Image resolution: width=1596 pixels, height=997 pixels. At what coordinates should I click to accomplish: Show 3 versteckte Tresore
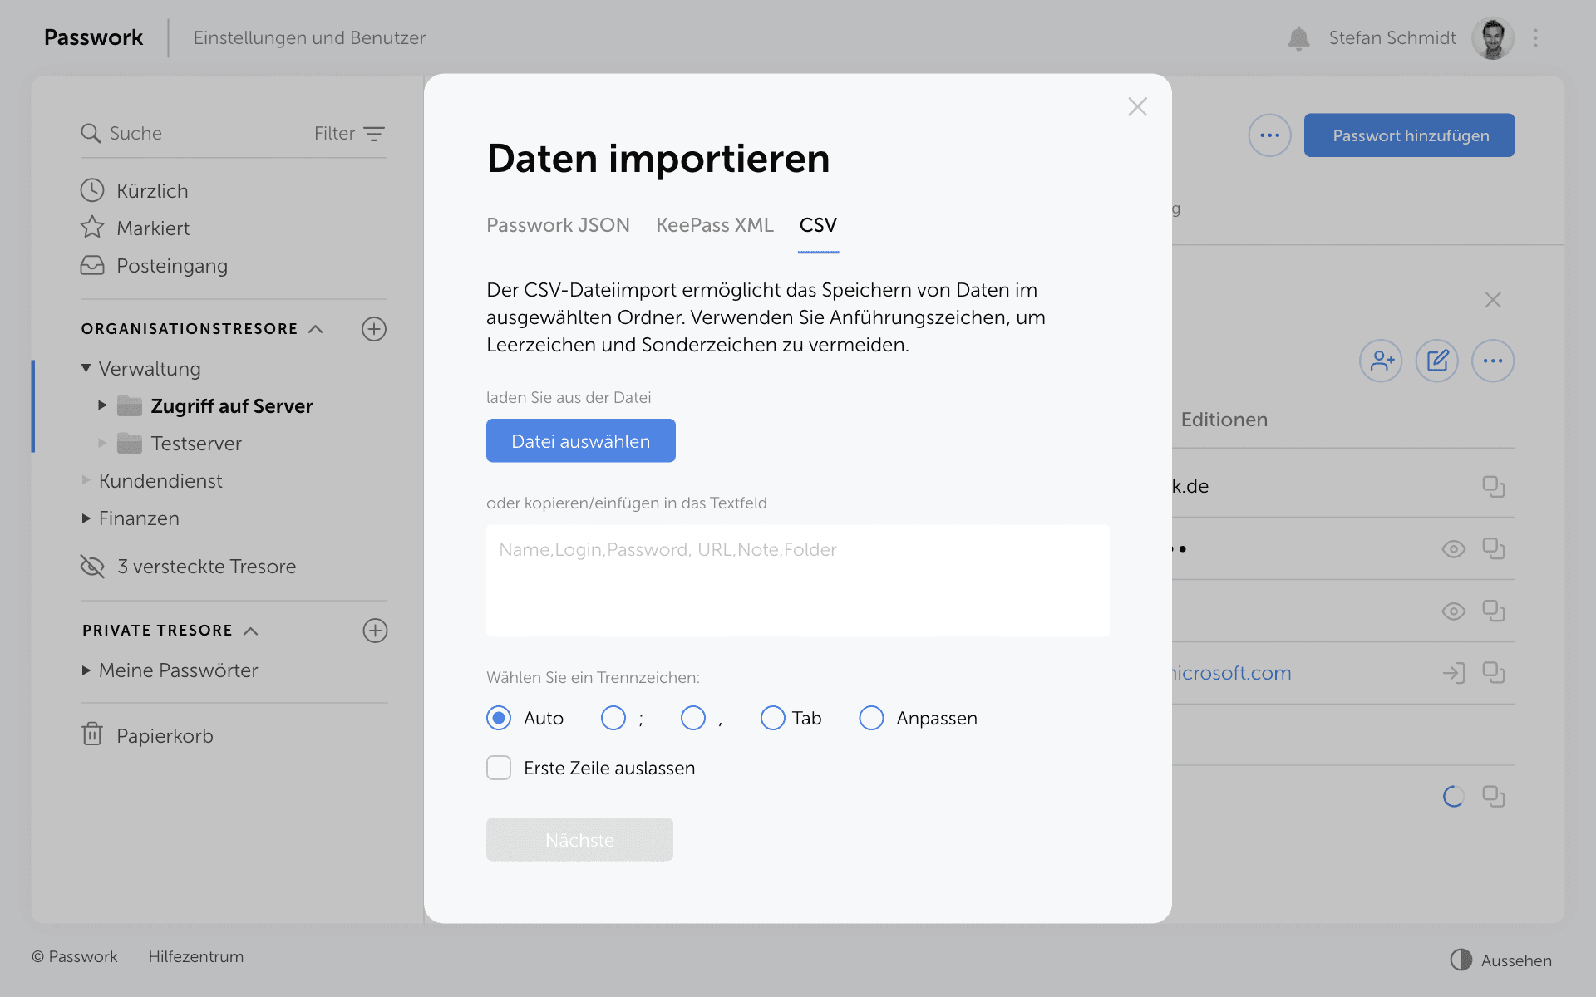(x=189, y=567)
